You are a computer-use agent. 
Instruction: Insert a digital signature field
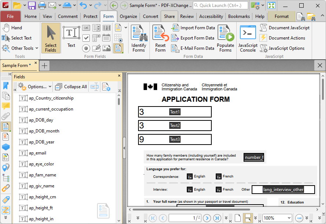tap(96, 48)
